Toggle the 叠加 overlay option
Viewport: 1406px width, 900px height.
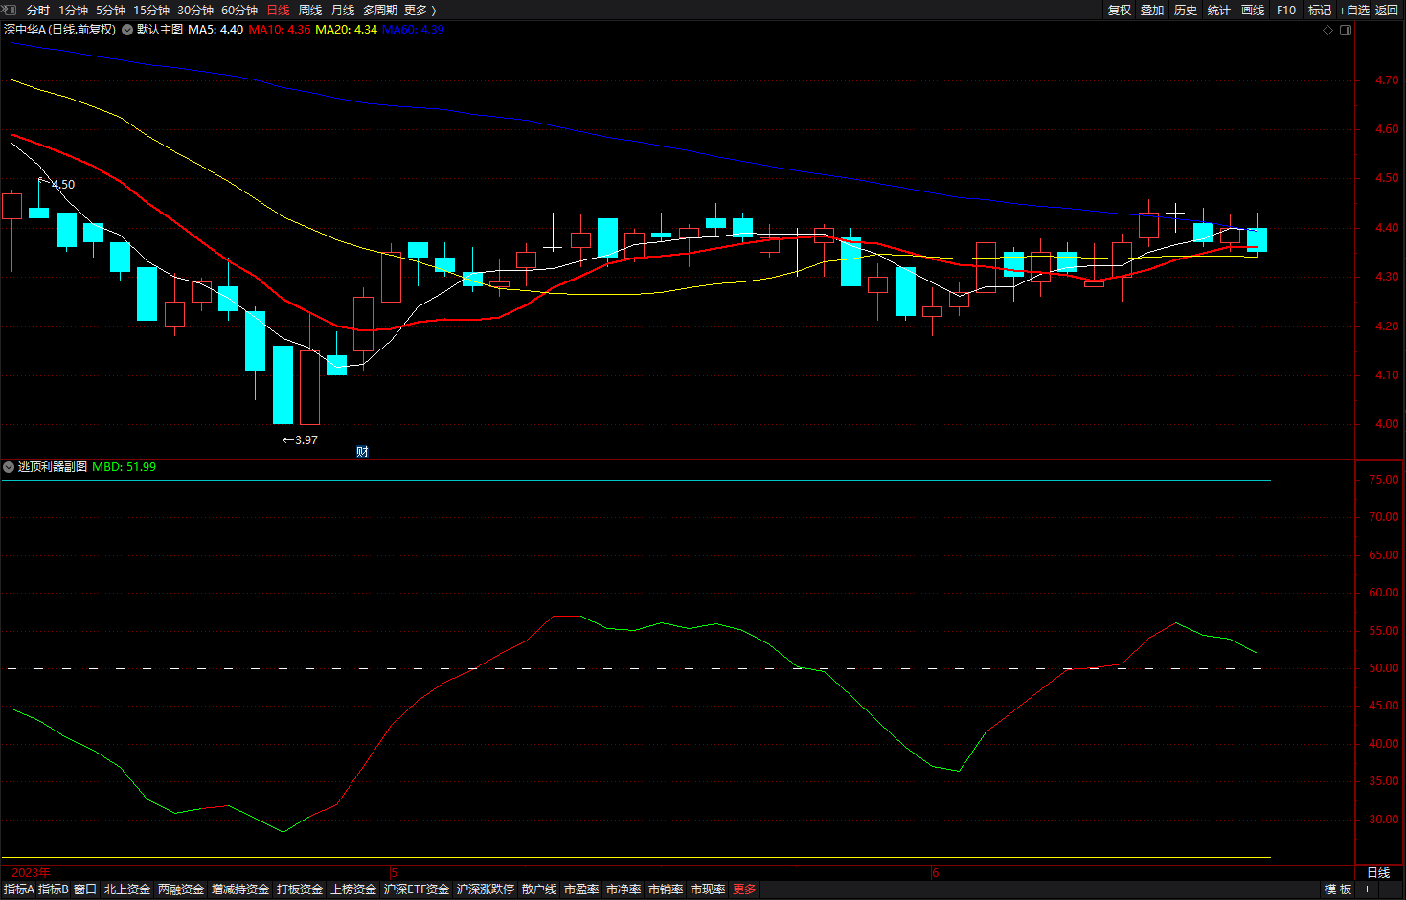click(1152, 10)
